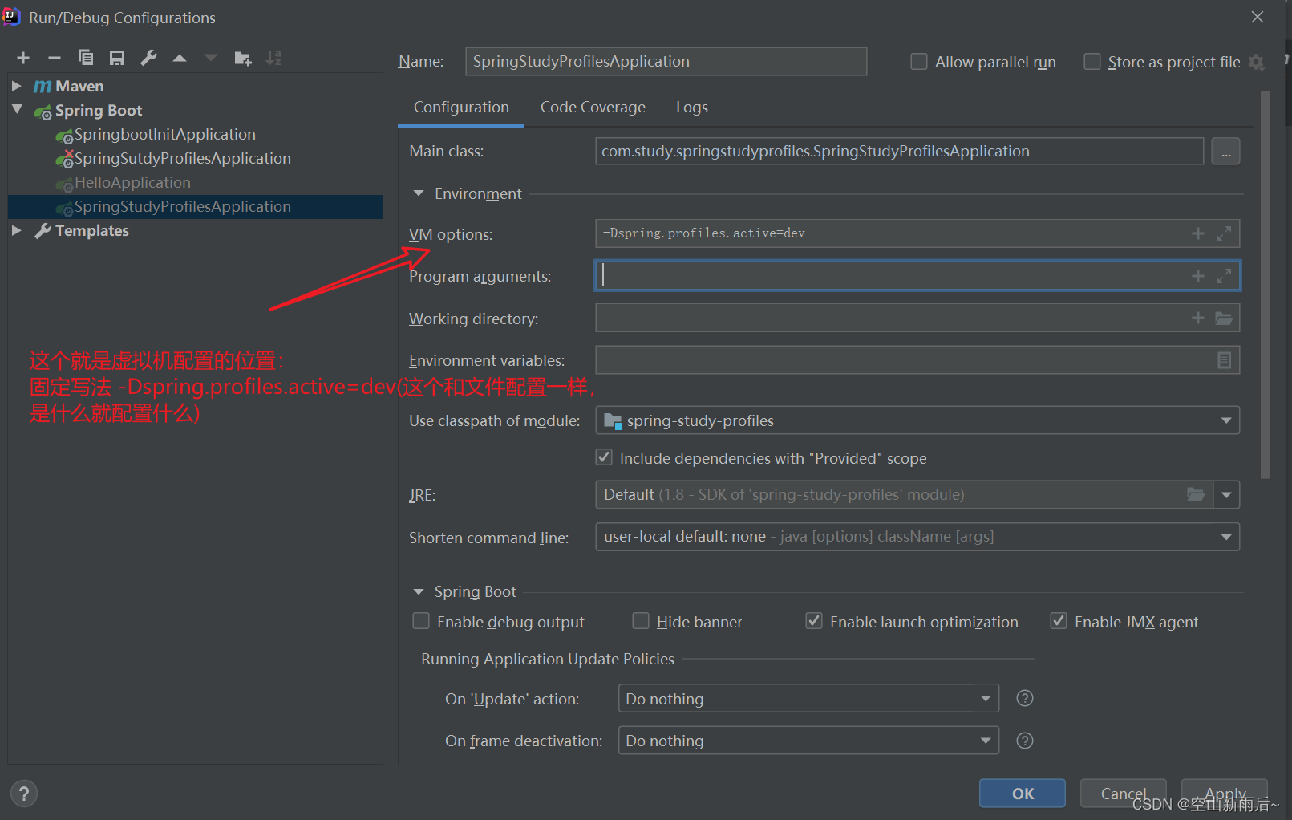Screen dimensions: 1292x820
Task: Toggle Allow parallel run checkbox
Action: tap(919, 62)
